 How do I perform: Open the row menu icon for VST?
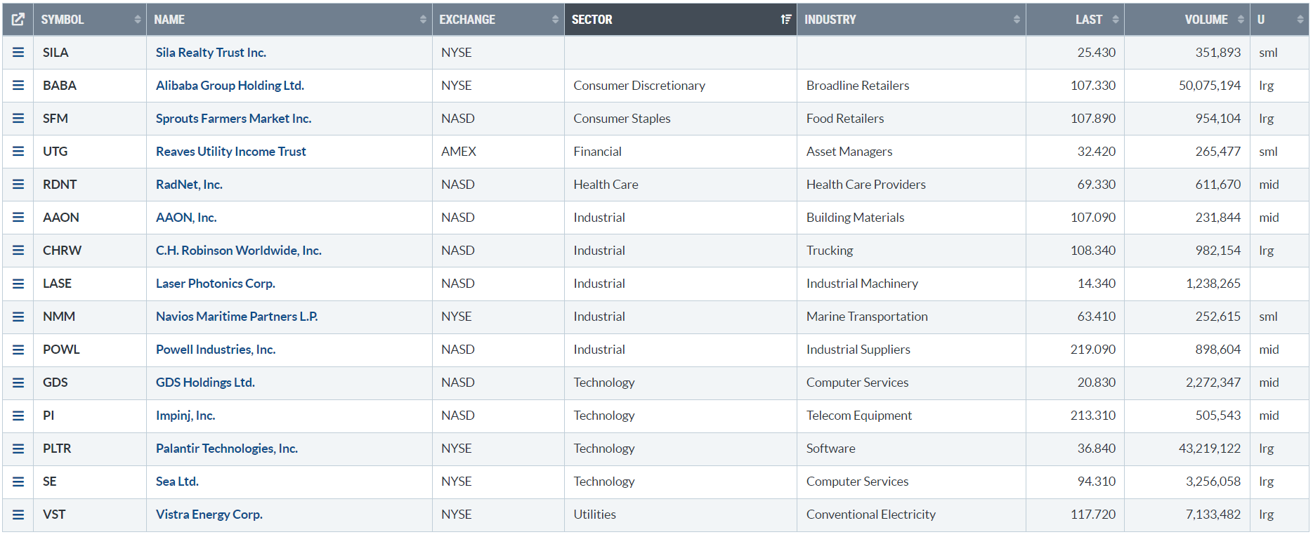[x=18, y=515]
